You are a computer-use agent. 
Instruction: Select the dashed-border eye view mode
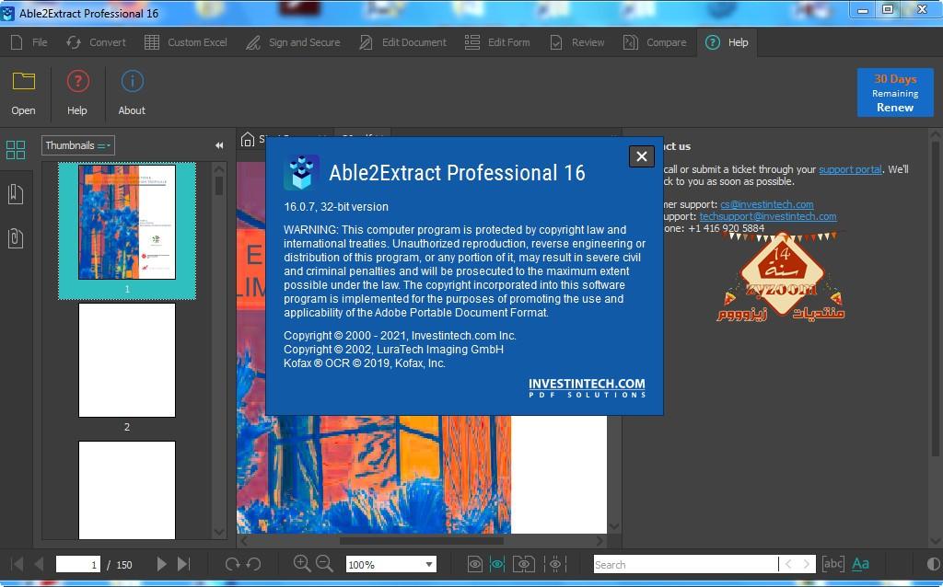pyautogui.click(x=555, y=564)
